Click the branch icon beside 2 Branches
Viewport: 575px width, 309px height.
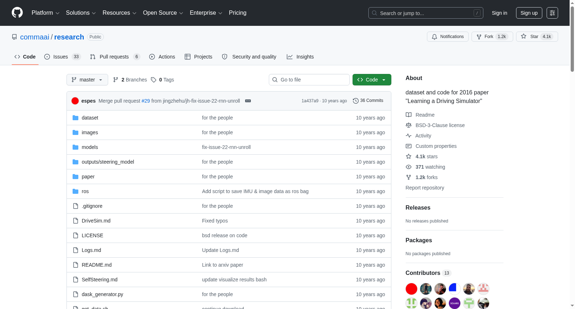116,80
